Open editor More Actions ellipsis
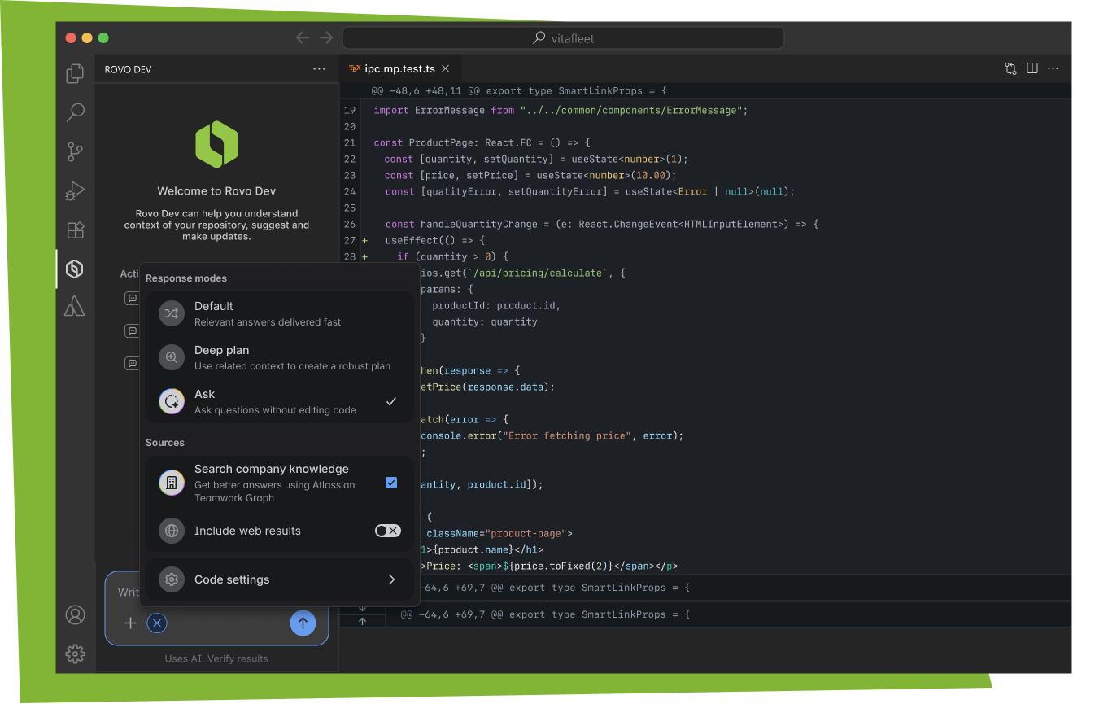 click(x=1053, y=68)
